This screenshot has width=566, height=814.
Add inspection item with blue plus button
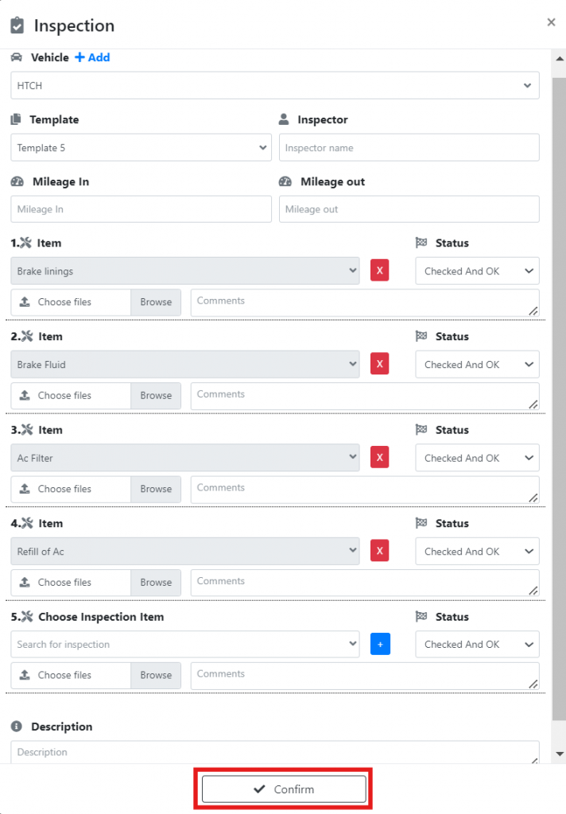(380, 644)
